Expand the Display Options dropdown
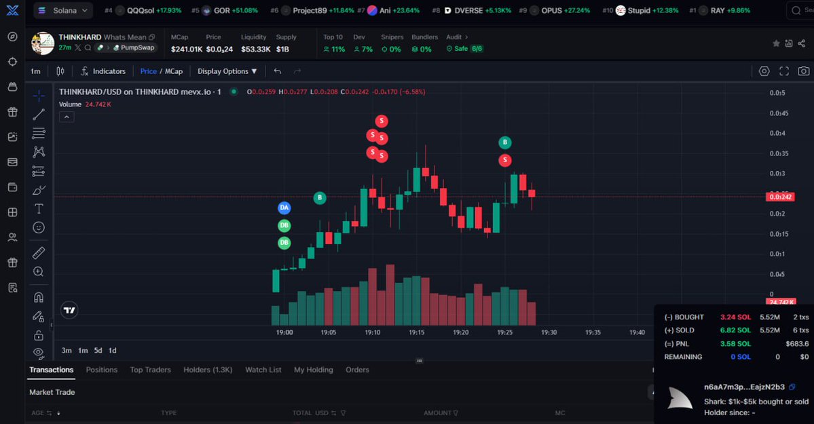 click(227, 71)
